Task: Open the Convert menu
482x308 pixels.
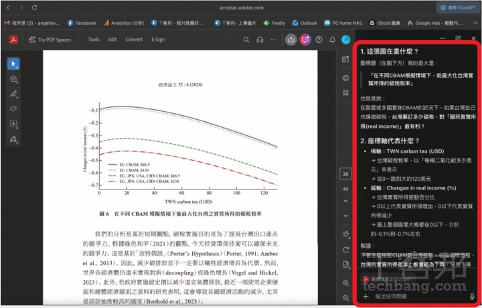Action: [134, 40]
